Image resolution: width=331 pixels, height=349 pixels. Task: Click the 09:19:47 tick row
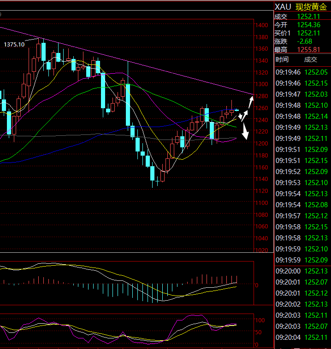click(301, 94)
